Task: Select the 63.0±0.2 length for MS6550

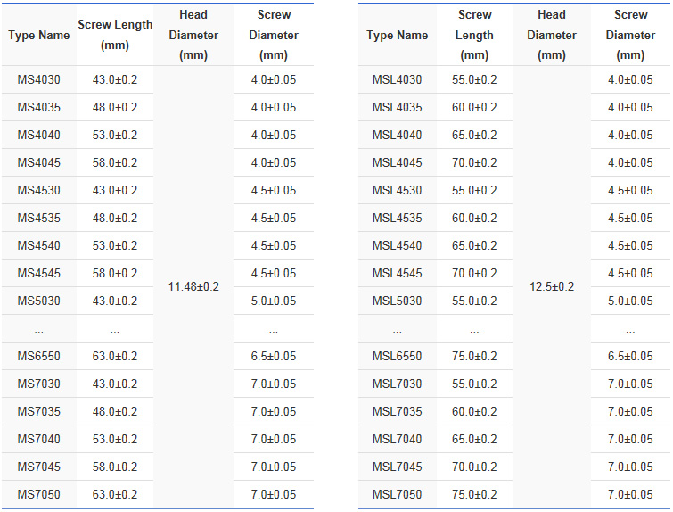Action: pyautogui.click(x=115, y=356)
